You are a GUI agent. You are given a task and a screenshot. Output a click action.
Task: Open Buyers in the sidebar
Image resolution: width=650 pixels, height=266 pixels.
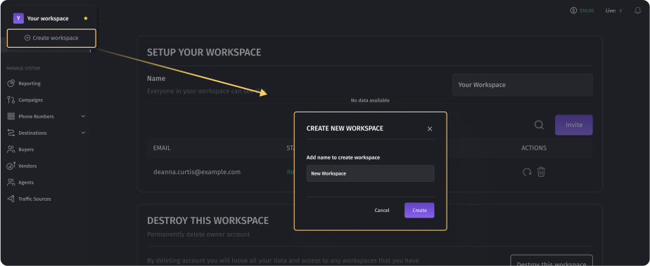[x=26, y=149]
